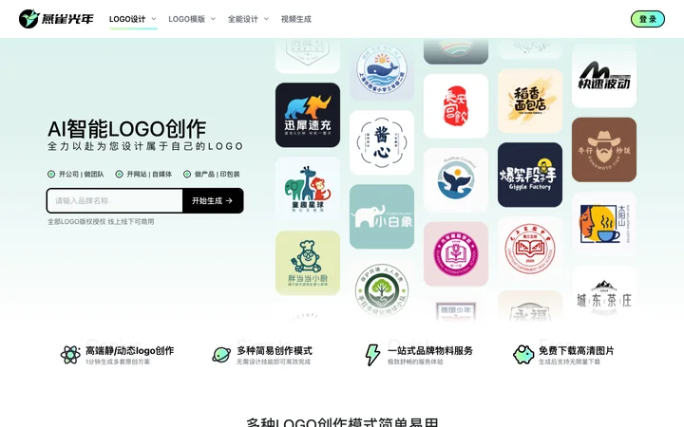684x427 pixels.
Task: Open the pink international school badge thumbnail
Action: tap(456, 254)
